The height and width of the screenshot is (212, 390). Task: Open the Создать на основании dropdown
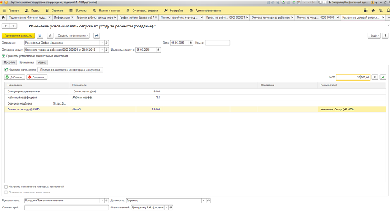coord(72,36)
